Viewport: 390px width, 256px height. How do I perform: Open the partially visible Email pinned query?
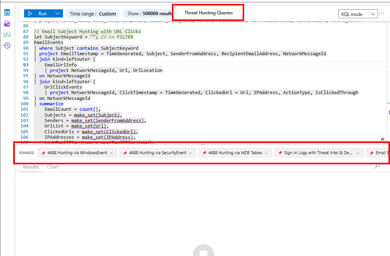point(378,153)
